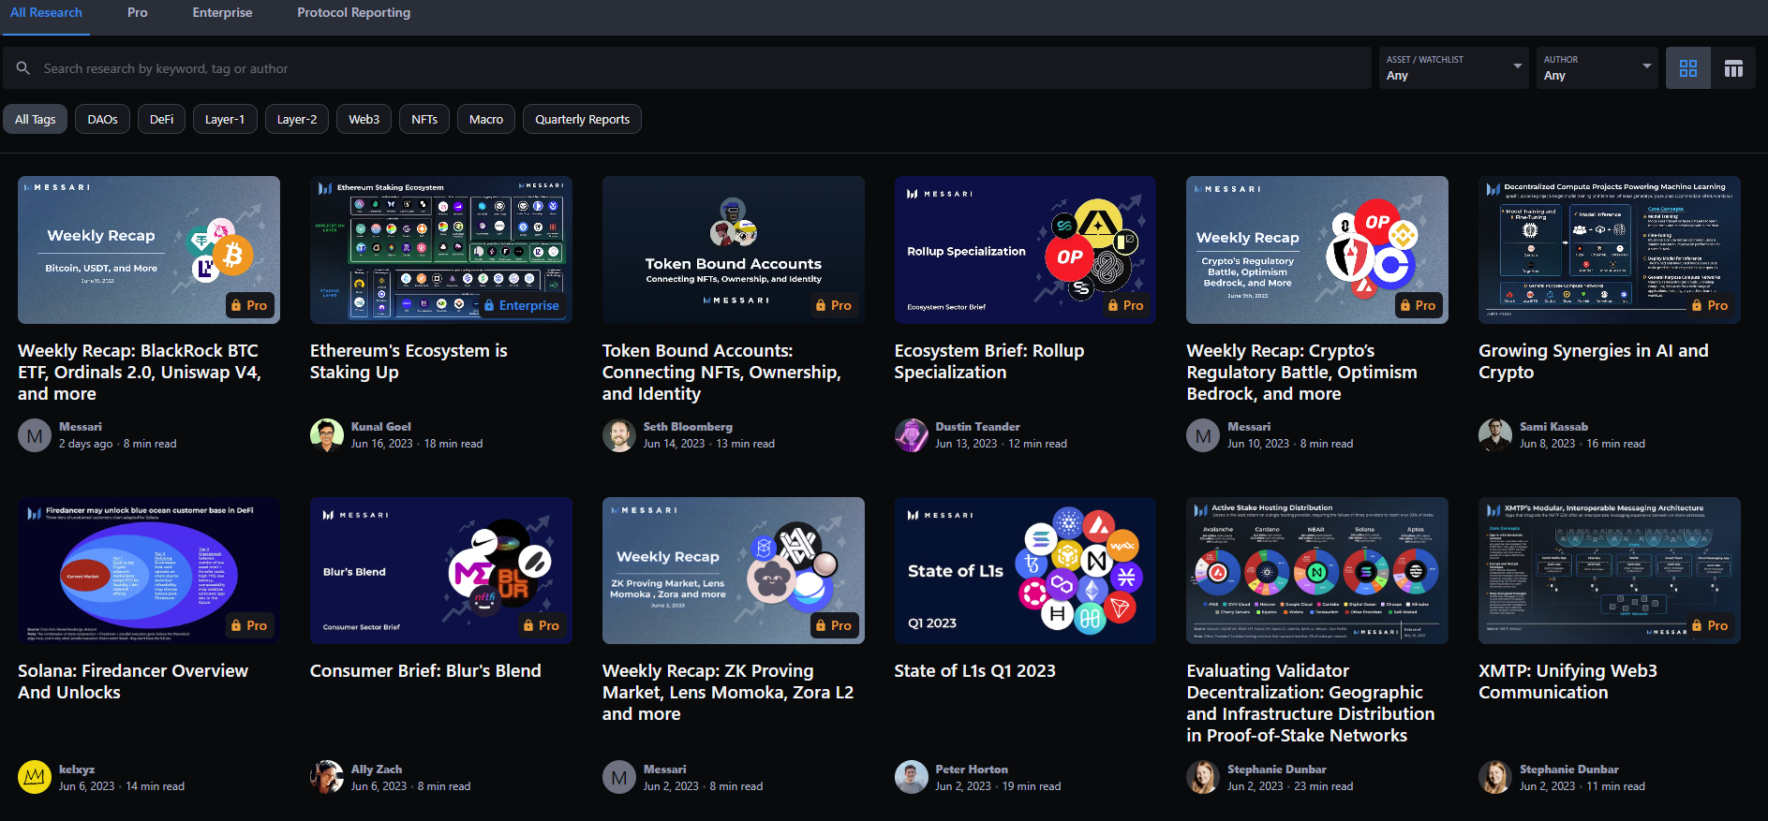Click Pro badge on Weekly Recap Bitcoin thumbnail
The height and width of the screenshot is (821, 1768).
click(x=249, y=305)
